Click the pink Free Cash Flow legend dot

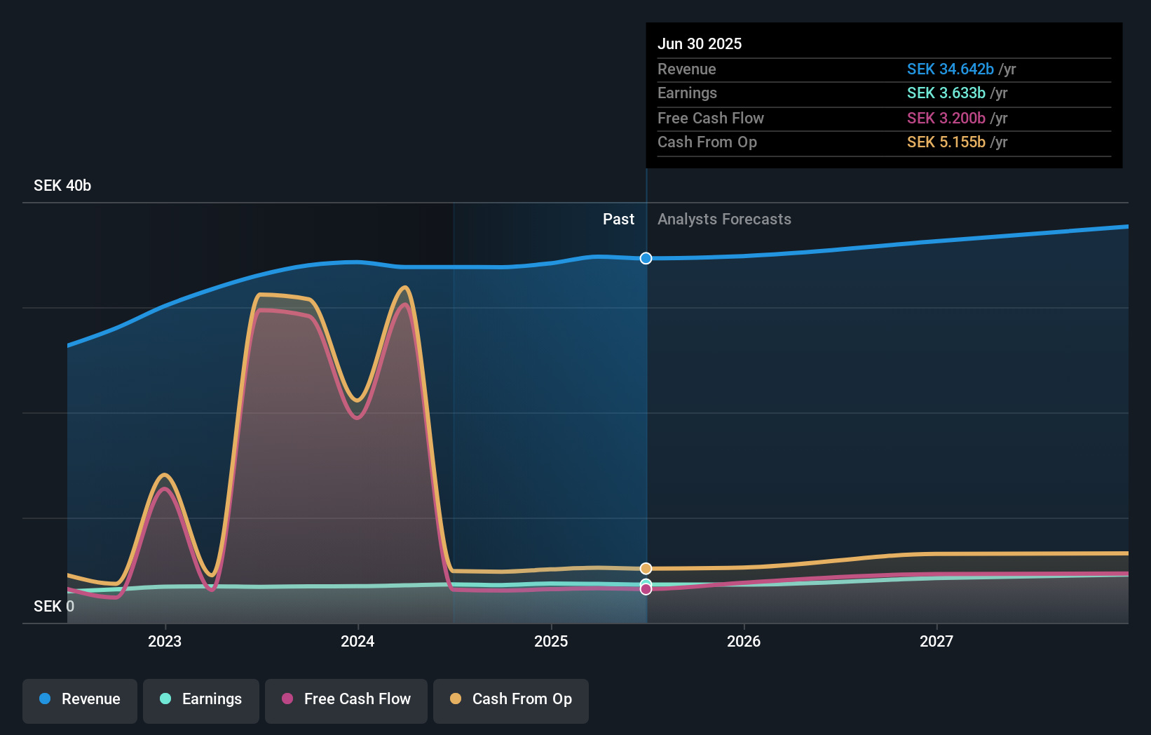click(287, 699)
